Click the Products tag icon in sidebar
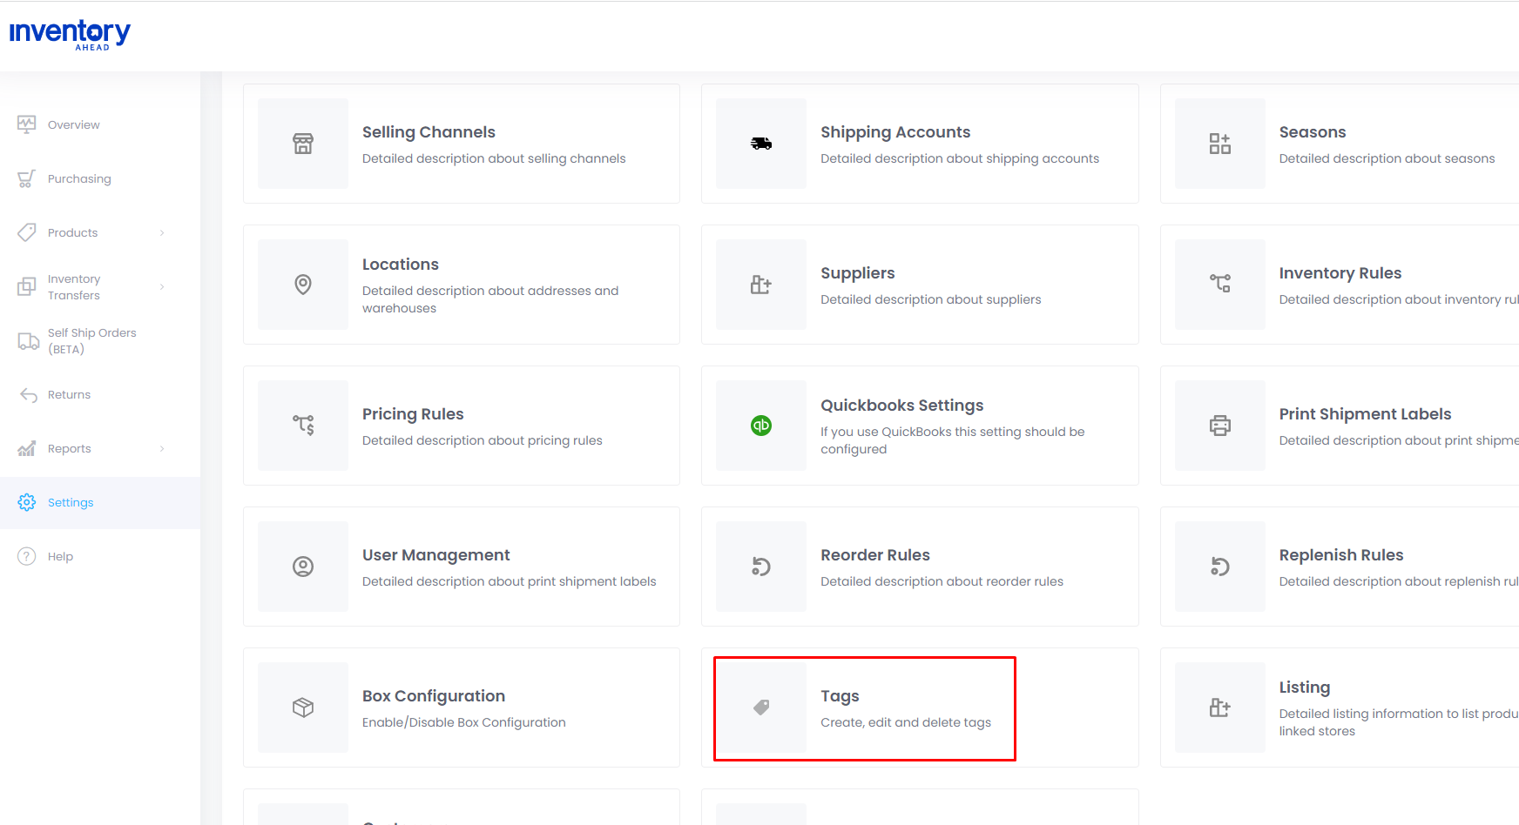This screenshot has width=1519, height=825. coord(27,232)
